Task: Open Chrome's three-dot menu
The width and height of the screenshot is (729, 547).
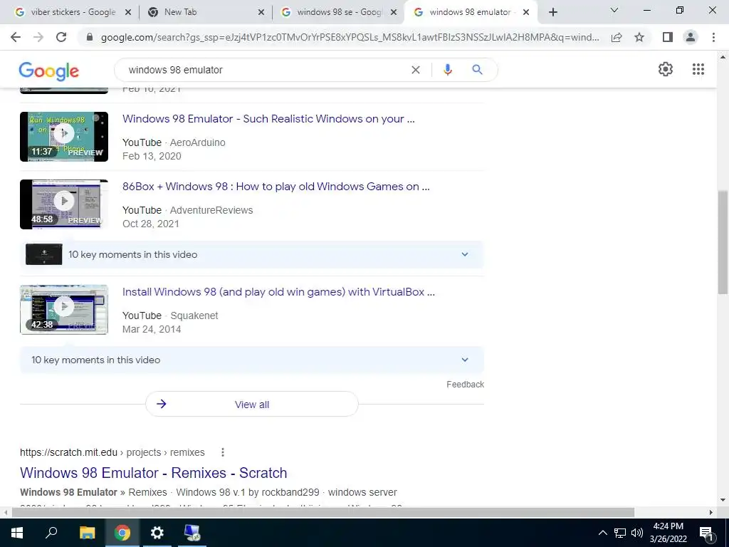Action: click(713, 37)
